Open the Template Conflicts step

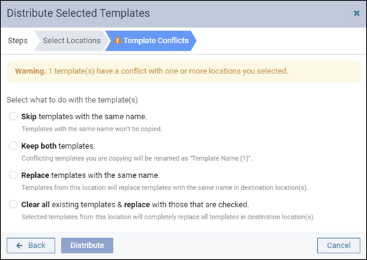151,41
